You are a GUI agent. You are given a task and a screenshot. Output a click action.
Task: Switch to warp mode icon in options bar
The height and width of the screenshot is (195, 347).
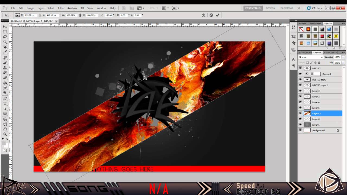204,15
